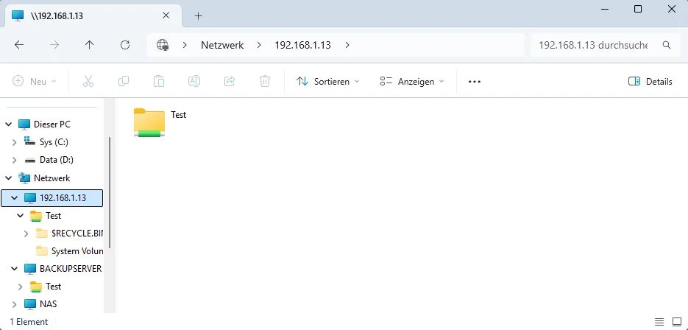Toggle the Details pane button
Viewport: 688px width, 330px height.
[650, 81]
